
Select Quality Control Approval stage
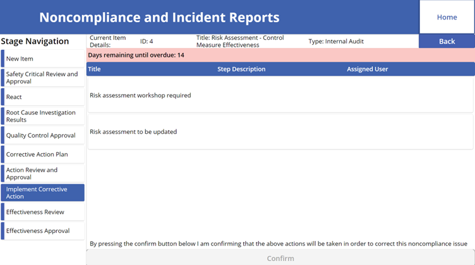pos(43,135)
